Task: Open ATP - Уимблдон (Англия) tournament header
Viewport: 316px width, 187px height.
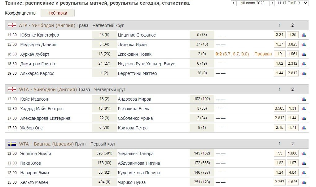Action: pos(53,25)
